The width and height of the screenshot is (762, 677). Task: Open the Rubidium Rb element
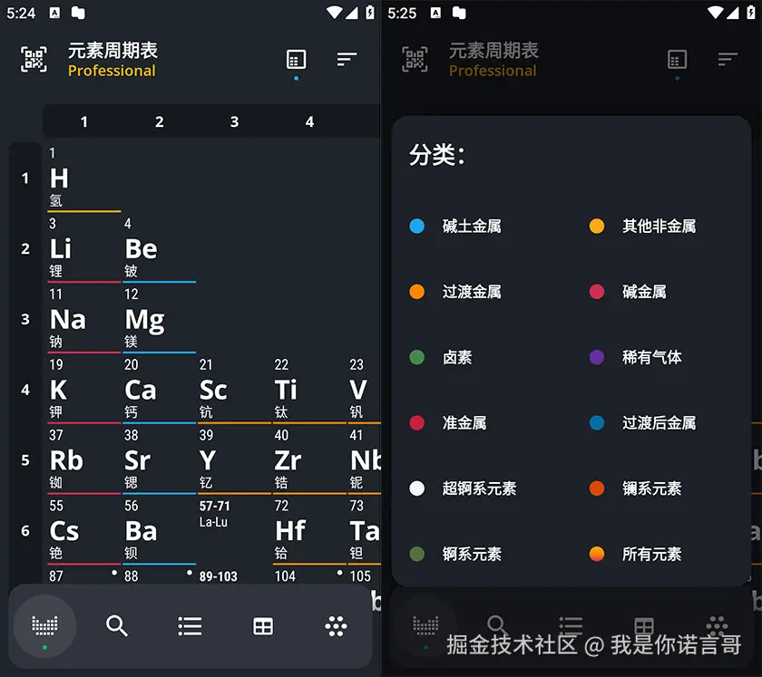[x=84, y=460]
